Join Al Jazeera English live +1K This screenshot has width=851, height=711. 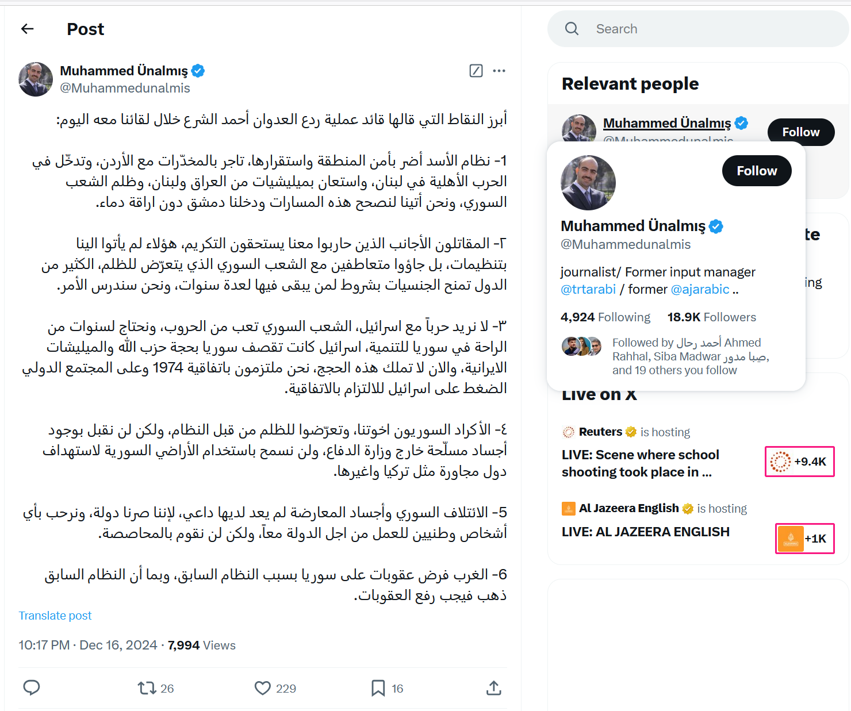804,539
